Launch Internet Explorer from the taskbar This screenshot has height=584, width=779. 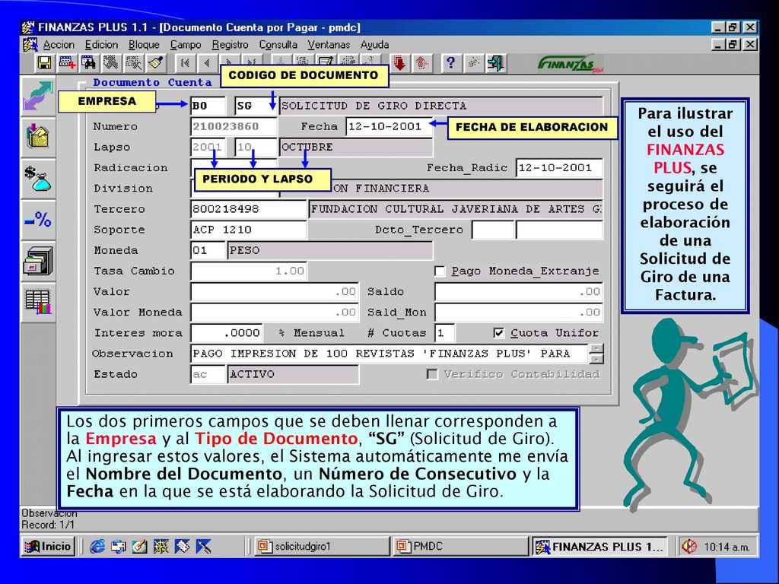(97, 546)
